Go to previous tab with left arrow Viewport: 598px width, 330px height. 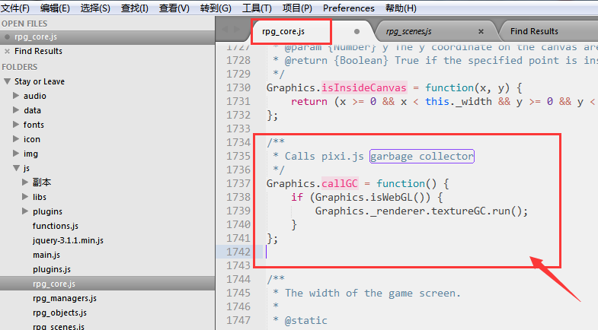[x=225, y=30]
